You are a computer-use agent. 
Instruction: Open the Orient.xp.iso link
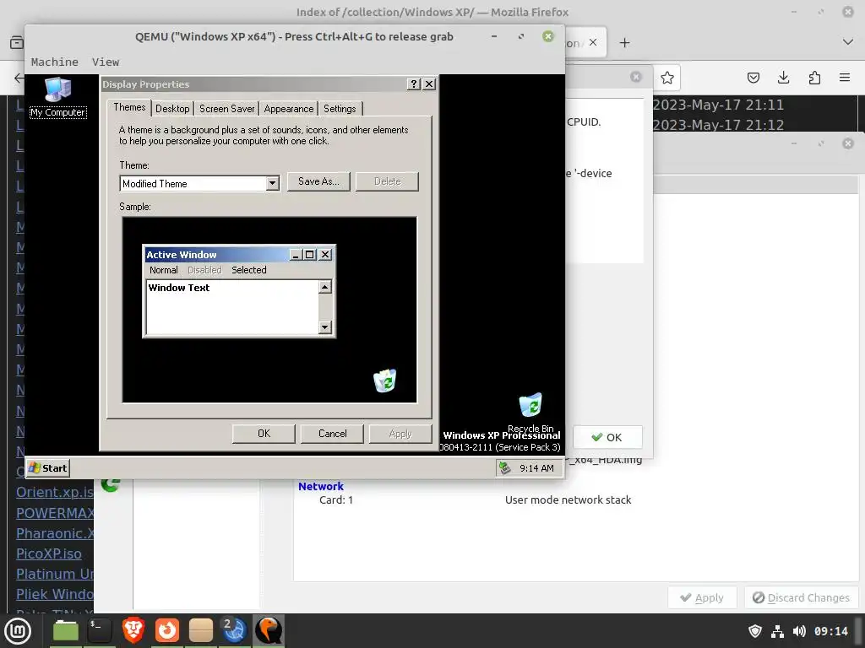(55, 492)
